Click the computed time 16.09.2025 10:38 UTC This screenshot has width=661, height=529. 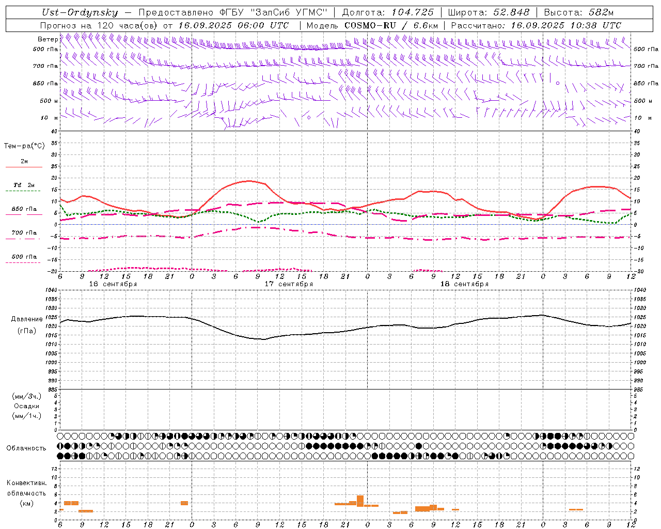click(566, 25)
